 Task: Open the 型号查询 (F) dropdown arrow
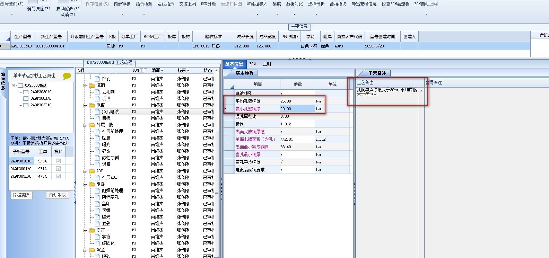[x=12, y=15]
